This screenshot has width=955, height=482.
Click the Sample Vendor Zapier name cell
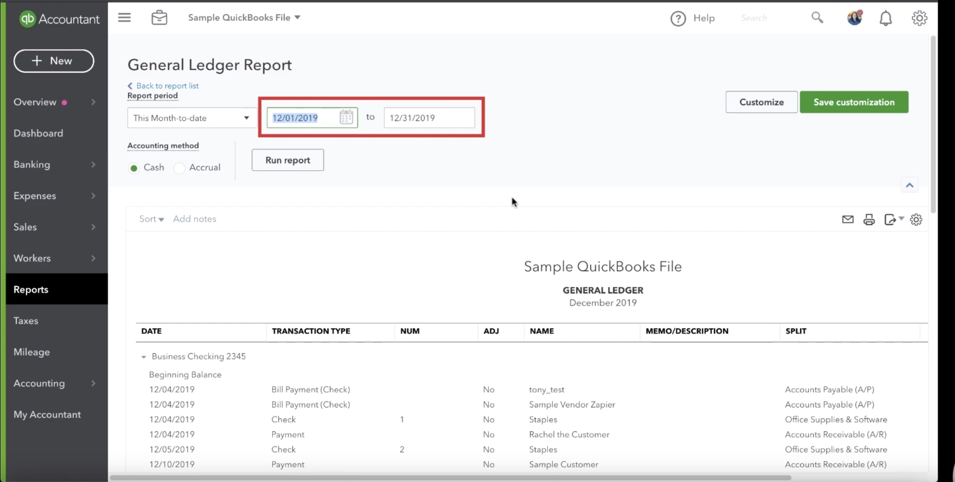[572, 404]
